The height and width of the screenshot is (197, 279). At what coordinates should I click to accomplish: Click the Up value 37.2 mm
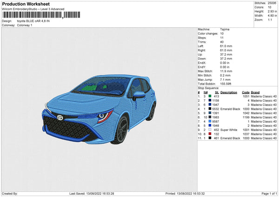pyautogui.click(x=226, y=54)
